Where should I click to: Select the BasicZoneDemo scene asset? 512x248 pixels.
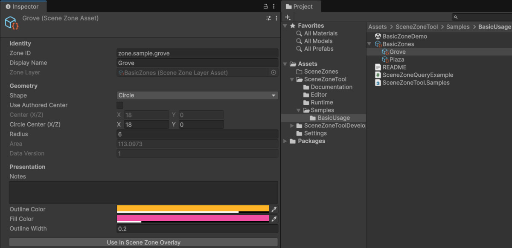(401, 36)
